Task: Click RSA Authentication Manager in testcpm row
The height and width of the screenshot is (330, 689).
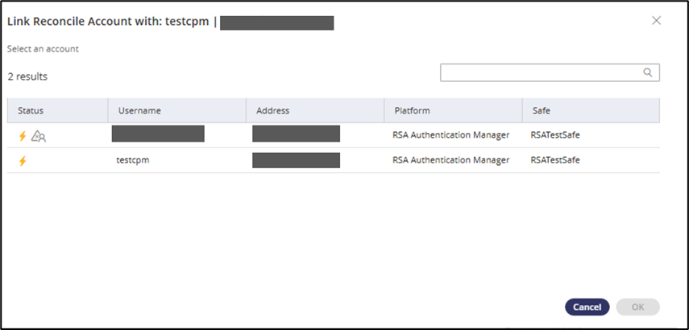Action: click(450, 160)
